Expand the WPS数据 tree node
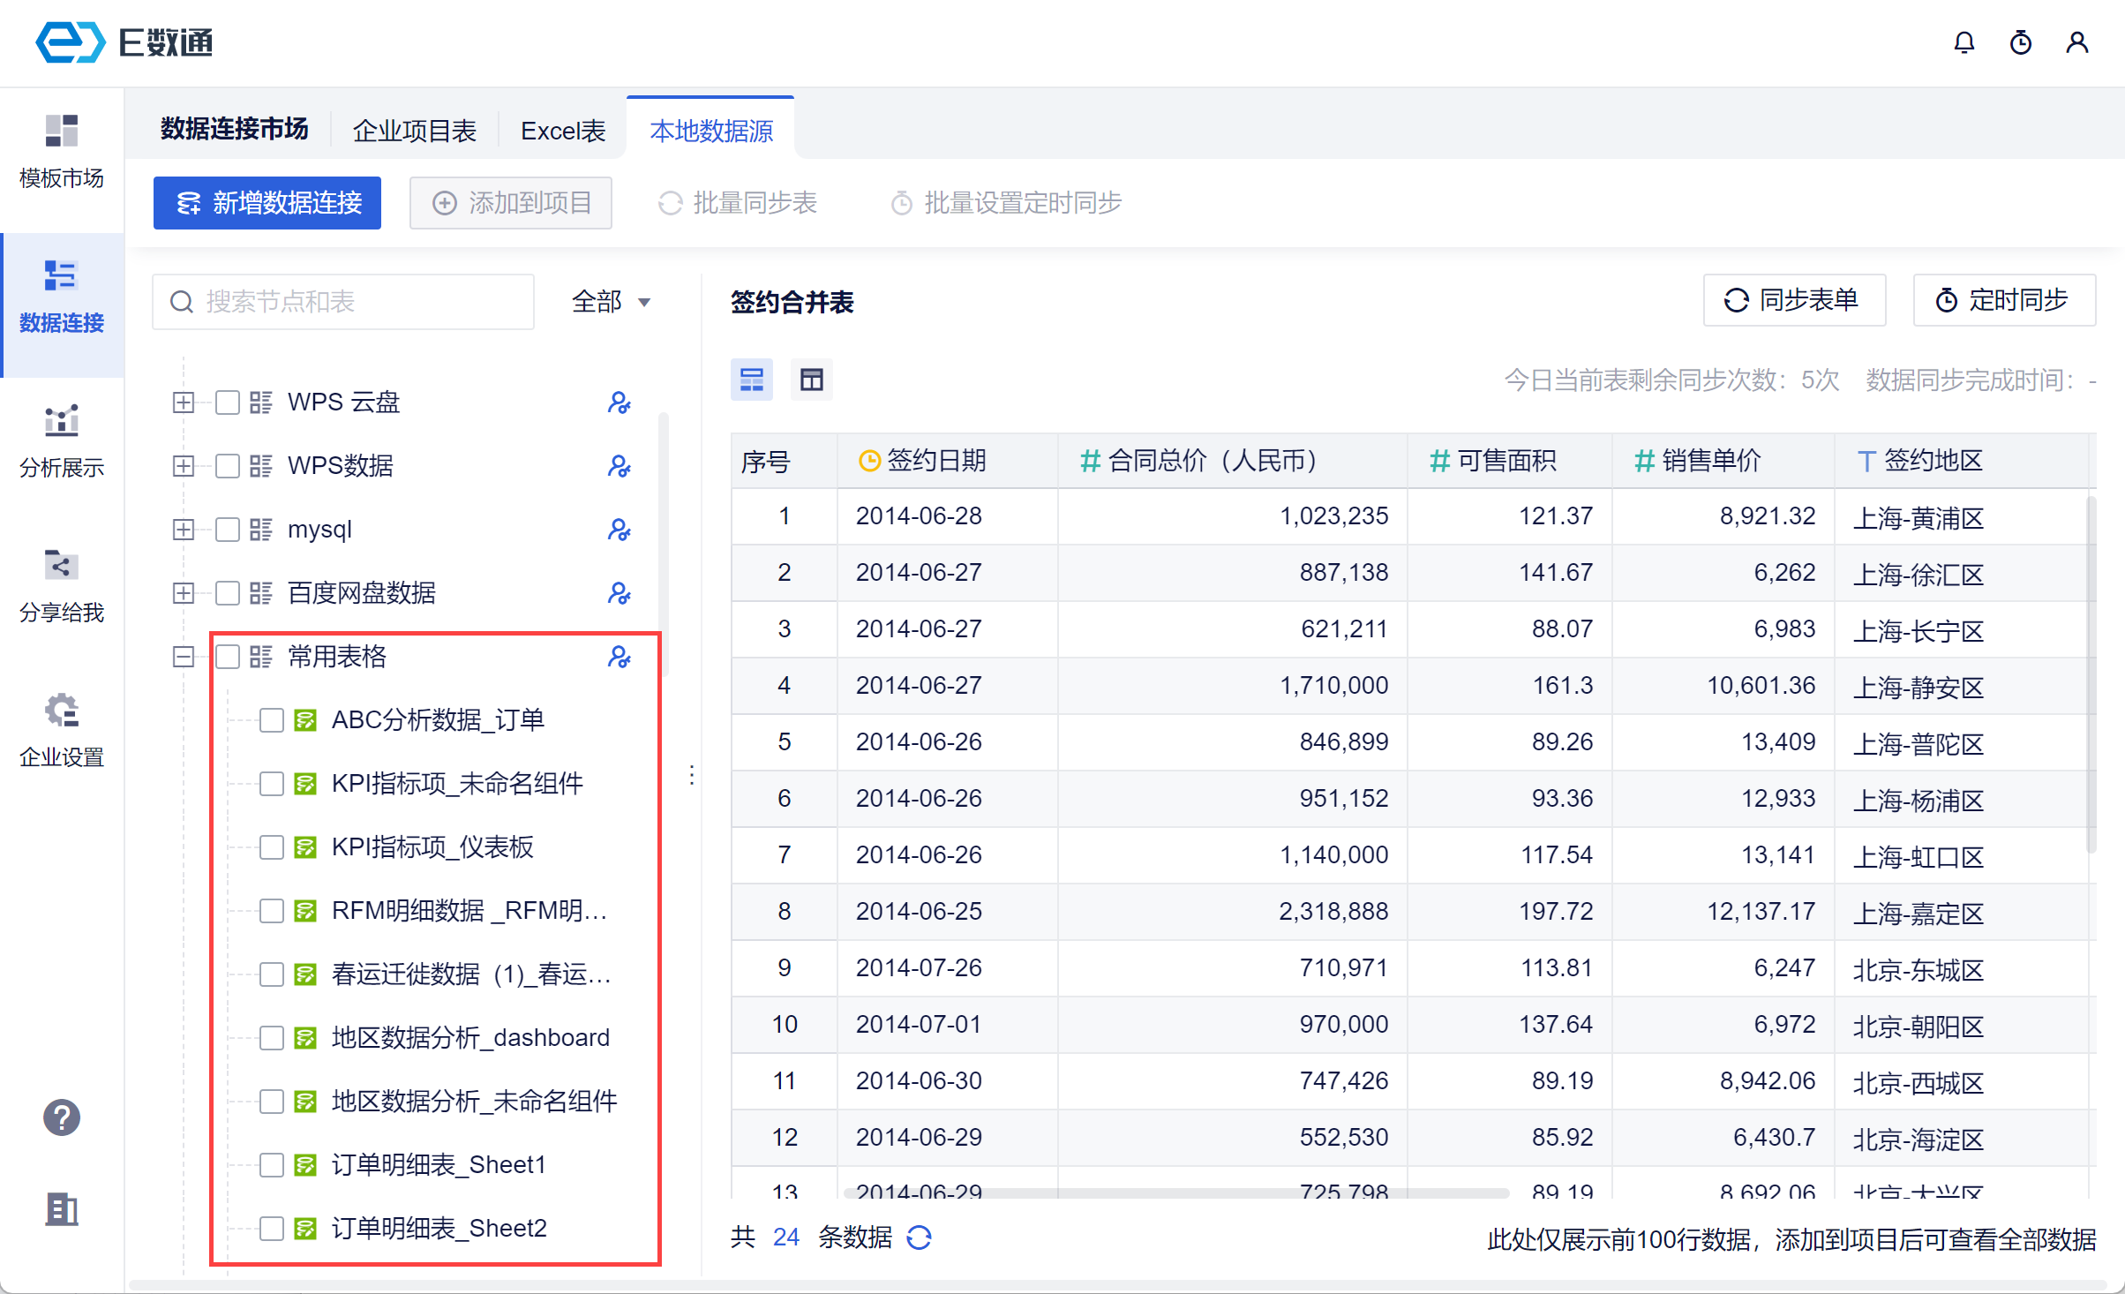The image size is (2125, 1294). (x=184, y=466)
